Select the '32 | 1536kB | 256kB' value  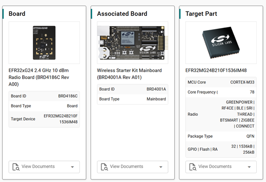point(243,149)
